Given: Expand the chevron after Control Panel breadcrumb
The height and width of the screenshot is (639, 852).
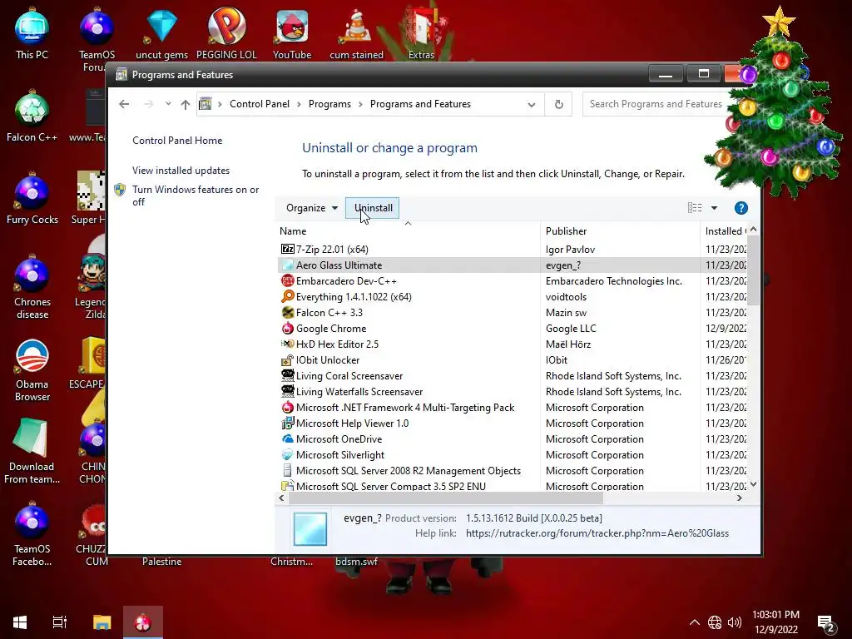Looking at the screenshot, I should click(299, 104).
